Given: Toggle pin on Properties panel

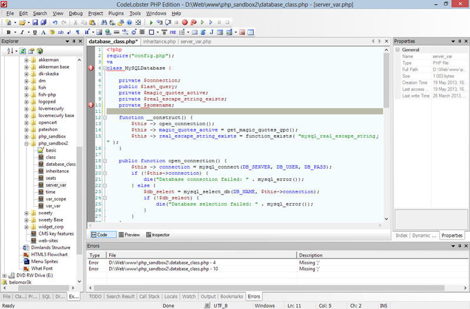Looking at the screenshot, I should pyautogui.click(x=459, y=42).
